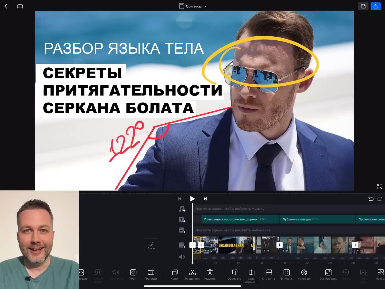The height and width of the screenshot is (289, 385).
Task: Select the text clip 'Публичная фигура'
Action: (317, 219)
